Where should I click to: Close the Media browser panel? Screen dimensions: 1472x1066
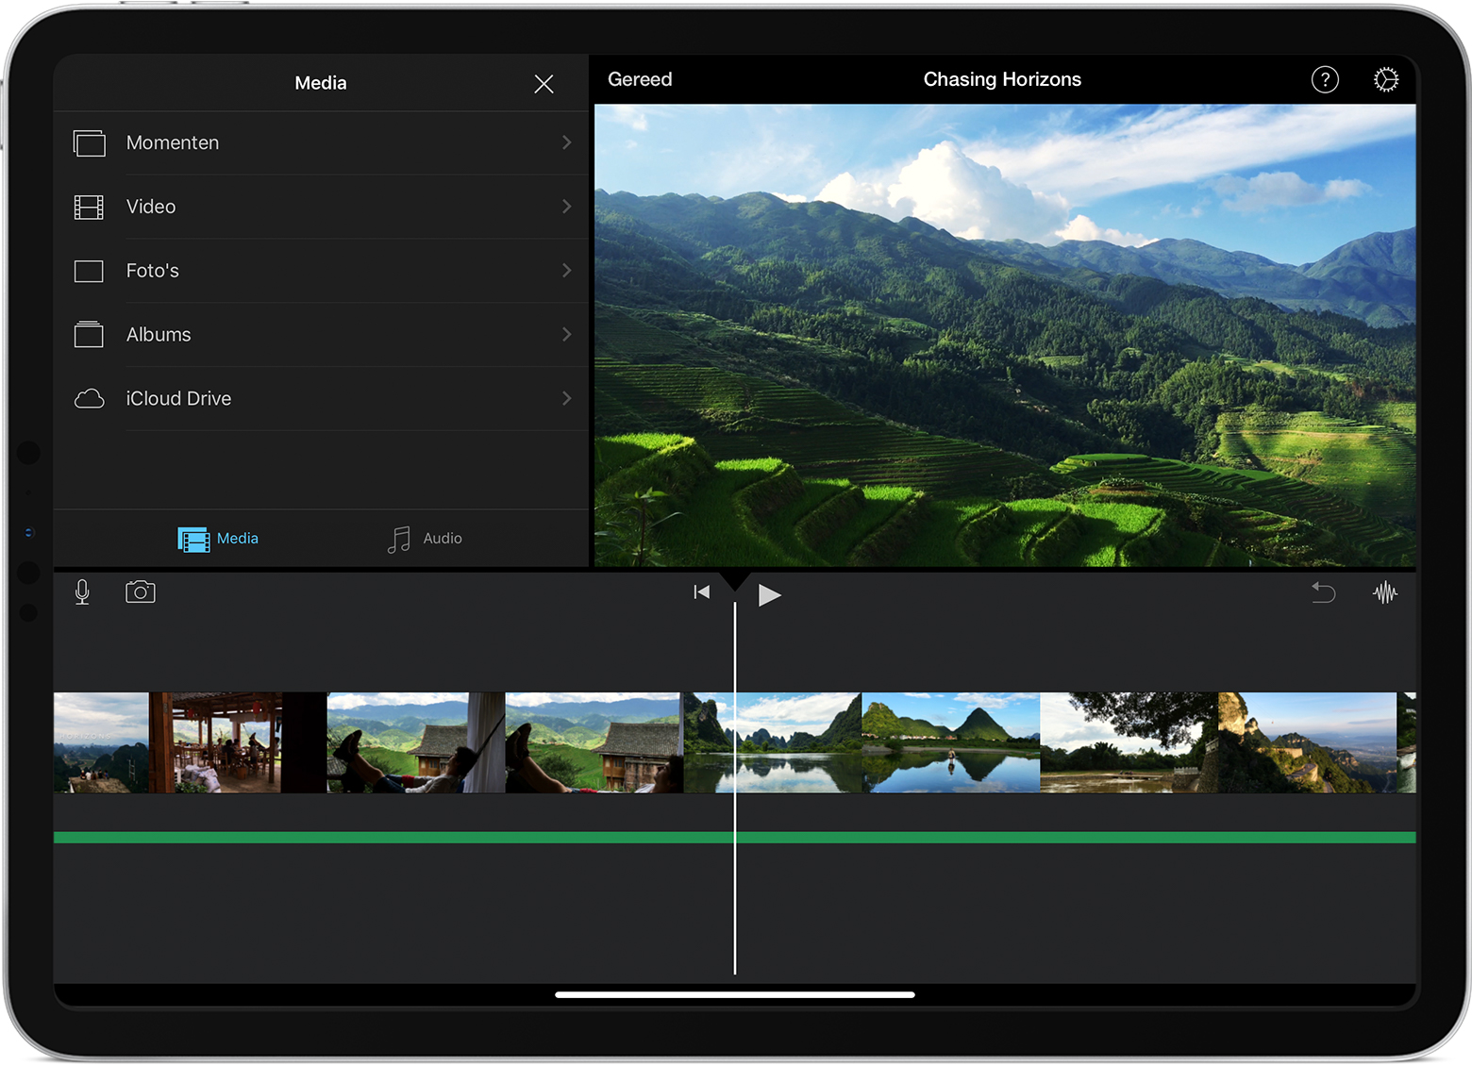(x=544, y=84)
